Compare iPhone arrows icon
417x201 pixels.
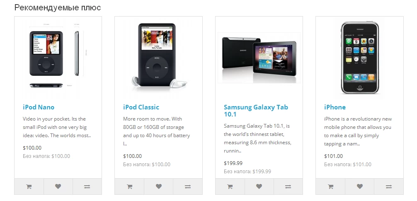point(389,186)
